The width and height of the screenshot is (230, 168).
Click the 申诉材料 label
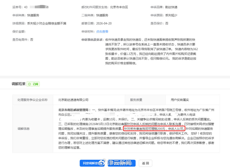tap(88, 32)
